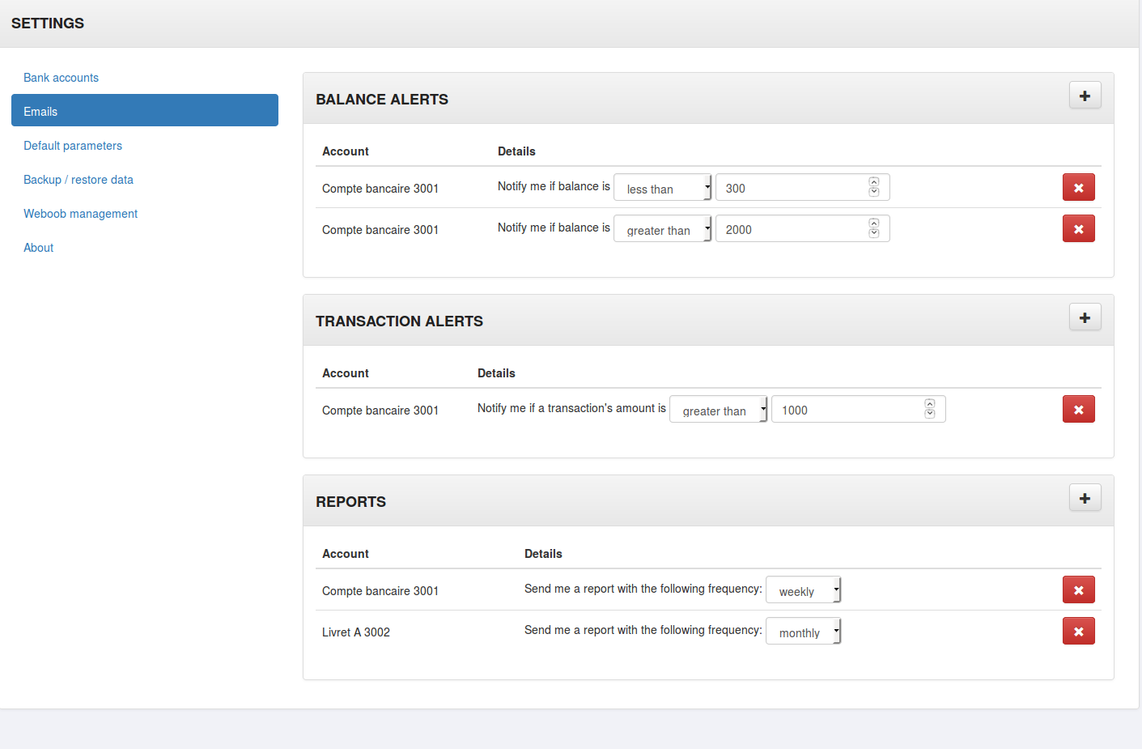
Task: Click 'Compte bancaire 3001' in the less than row
Action: (380, 189)
